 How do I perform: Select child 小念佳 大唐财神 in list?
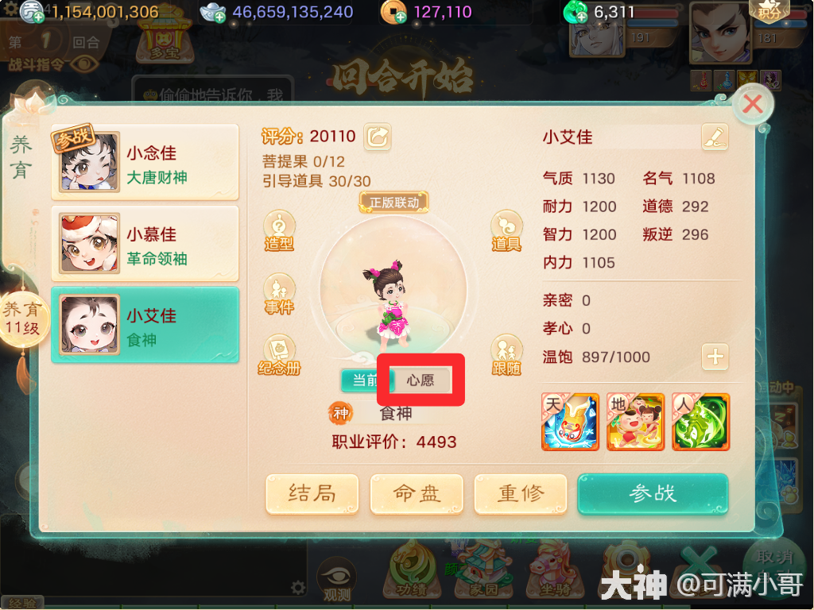pos(145,162)
